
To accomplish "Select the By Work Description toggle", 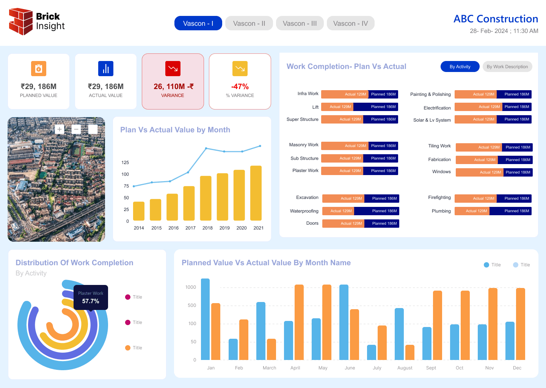I will [507, 67].
